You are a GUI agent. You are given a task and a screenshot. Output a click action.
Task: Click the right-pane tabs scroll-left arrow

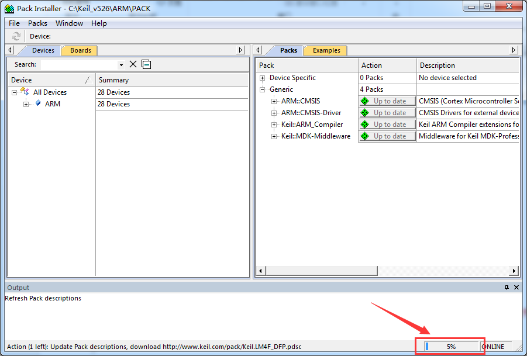pyautogui.click(x=258, y=50)
